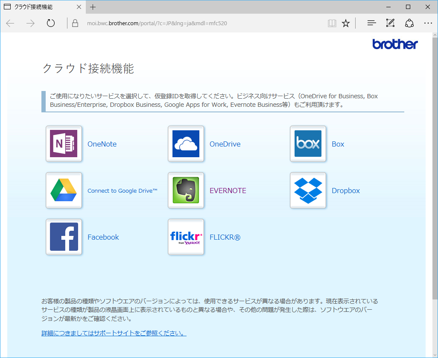Click the ご使用になりたいサービスを選択して instruction text
The height and width of the screenshot is (358, 438).
(x=214, y=100)
